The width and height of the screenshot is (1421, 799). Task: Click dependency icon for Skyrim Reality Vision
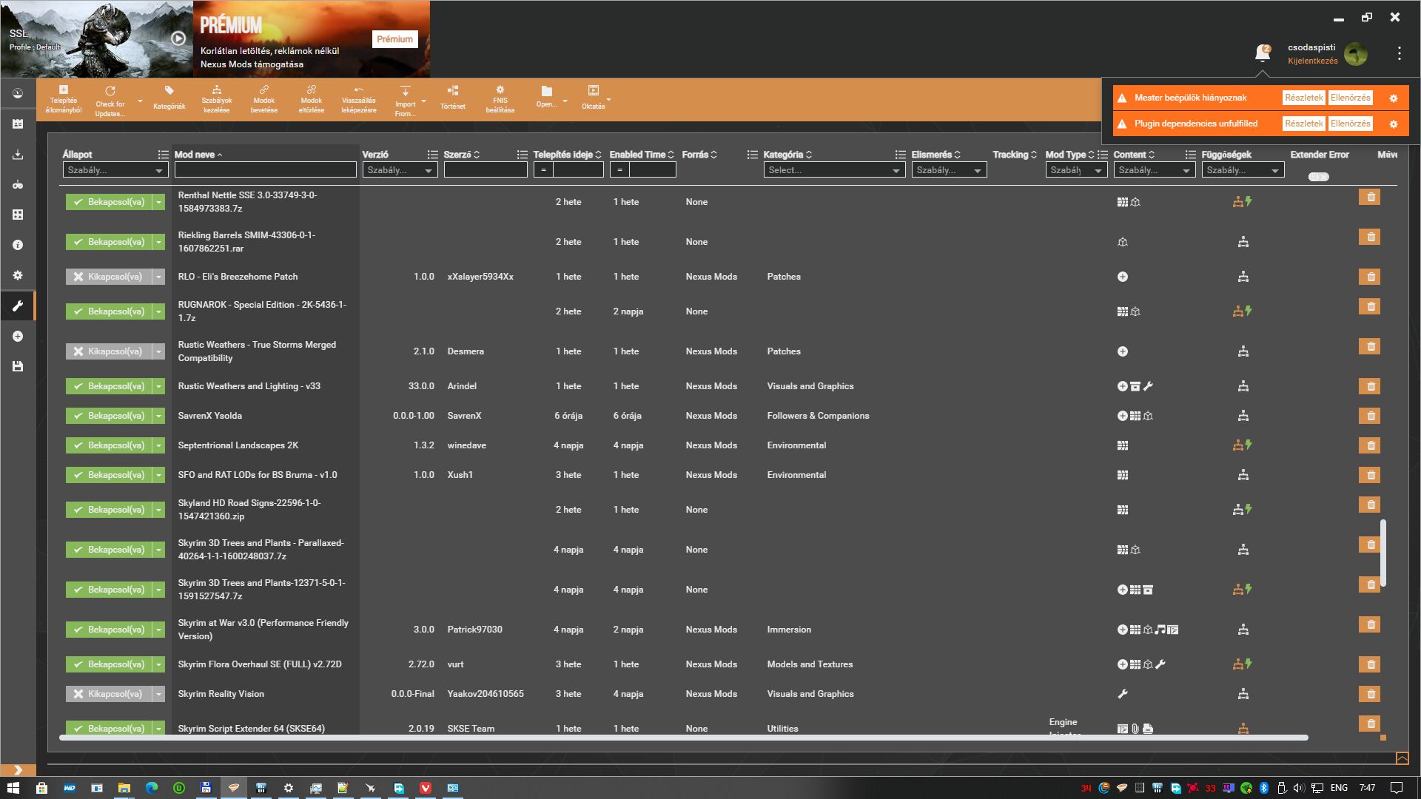pyautogui.click(x=1243, y=694)
